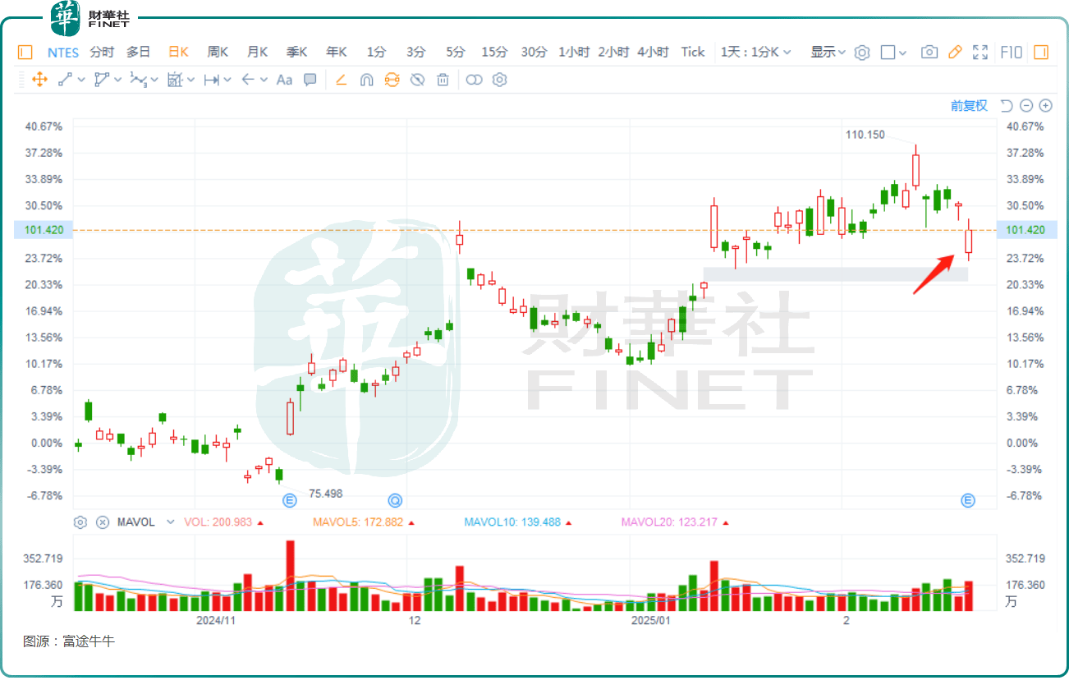Screen dimensions: 1069x694
Task: Switch to the 多日 multi-day tab
Action: [x=138, y=52]
